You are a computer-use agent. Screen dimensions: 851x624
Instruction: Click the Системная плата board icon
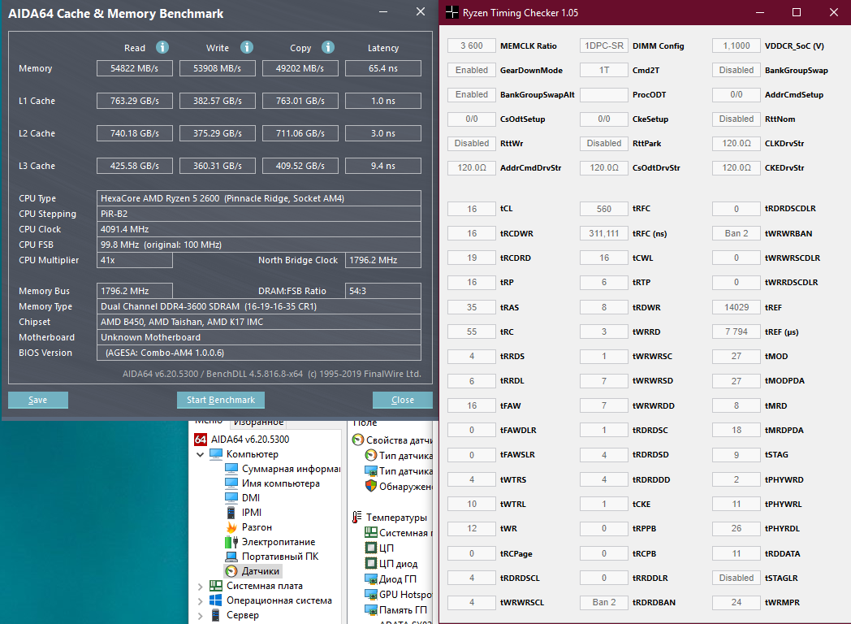pos(216,586)
